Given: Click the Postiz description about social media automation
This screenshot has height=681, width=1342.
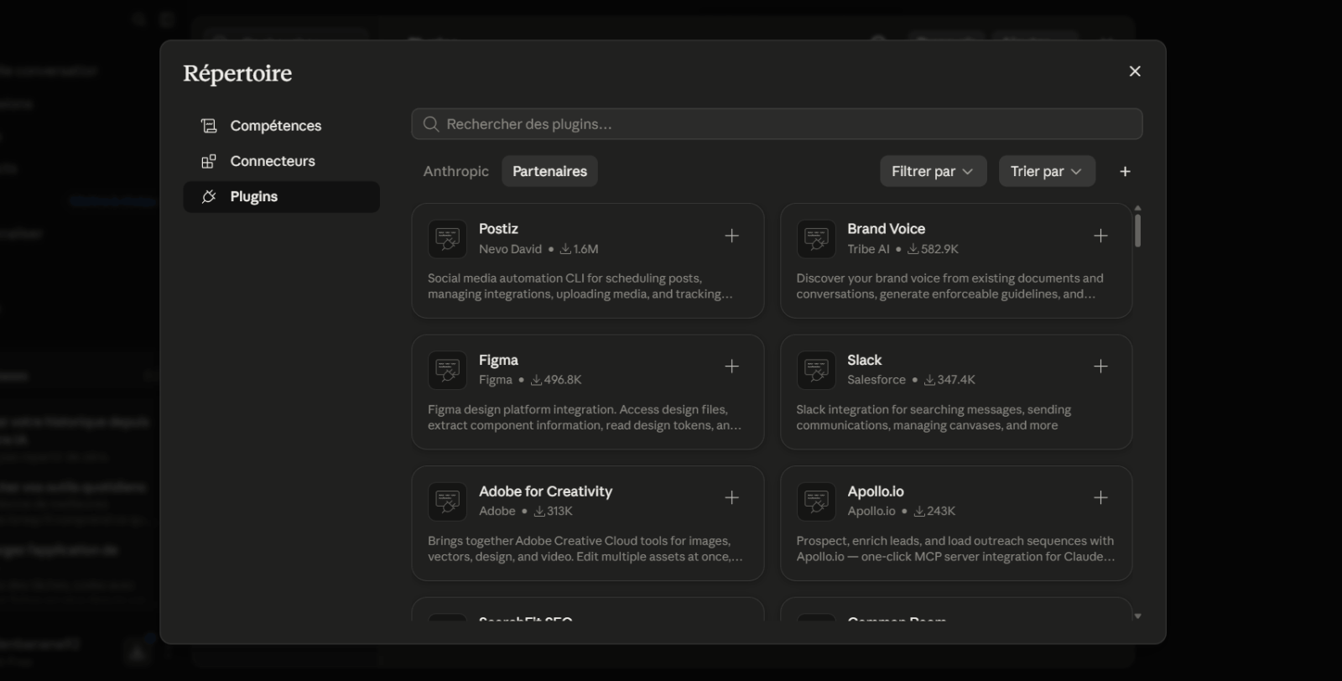Looking at the screenshot, I should 580,286.
